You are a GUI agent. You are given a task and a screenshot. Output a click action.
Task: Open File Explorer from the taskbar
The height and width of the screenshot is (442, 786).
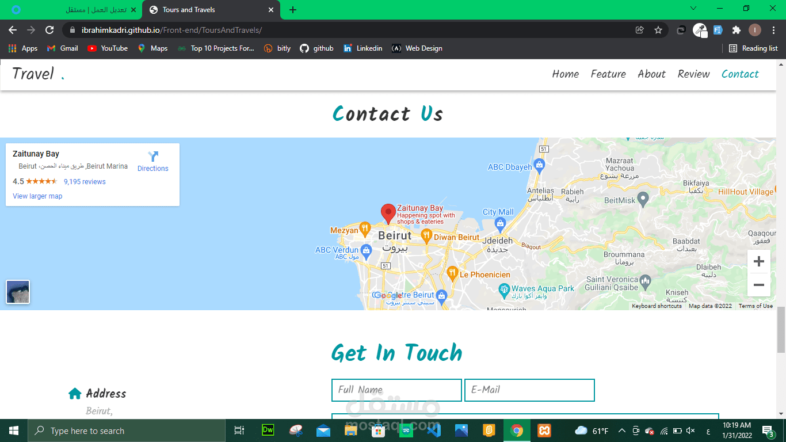[350, 430]
